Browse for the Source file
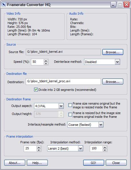This screenshot has width=131, height=170. click(113, 52)
